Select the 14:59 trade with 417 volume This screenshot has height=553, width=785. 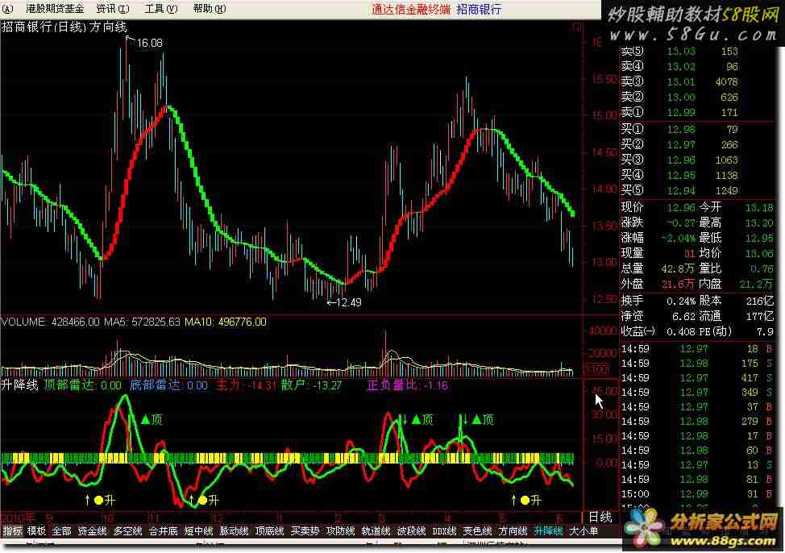coord(697,378)
